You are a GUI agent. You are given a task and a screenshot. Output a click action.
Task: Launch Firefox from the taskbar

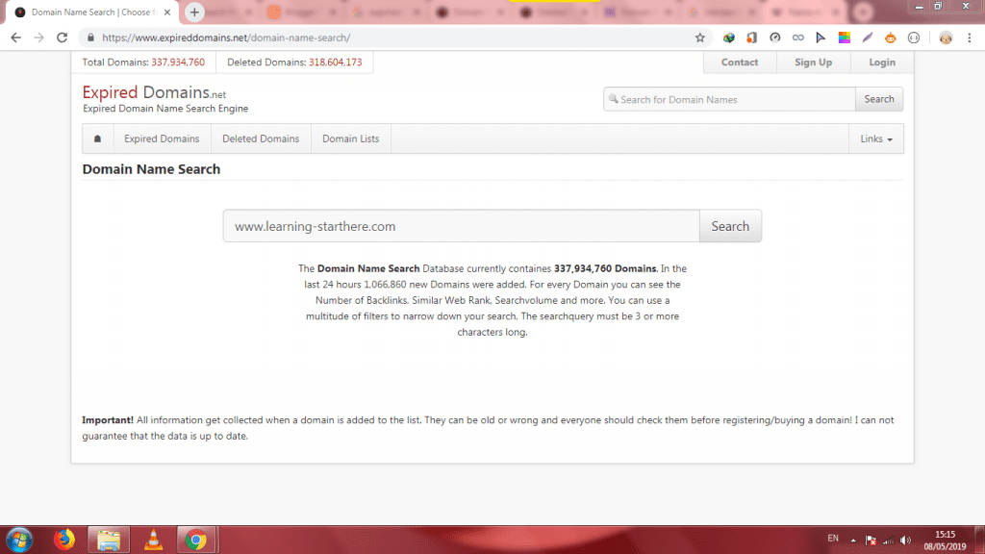(64, 540)
